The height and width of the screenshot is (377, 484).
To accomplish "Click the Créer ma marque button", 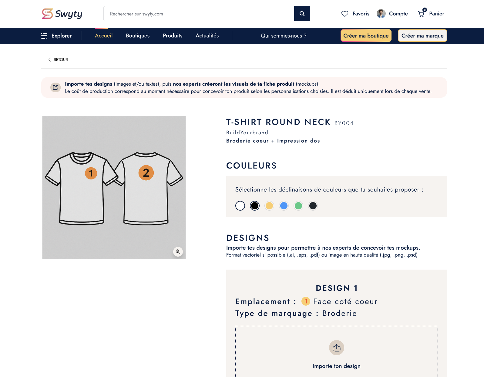I will (x=422, y=35).
